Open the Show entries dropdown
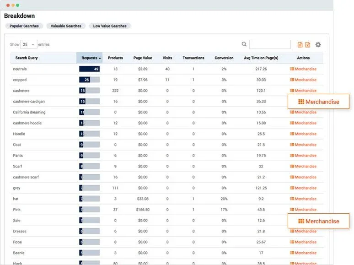The image size is (354, 265). pos(29,44)
